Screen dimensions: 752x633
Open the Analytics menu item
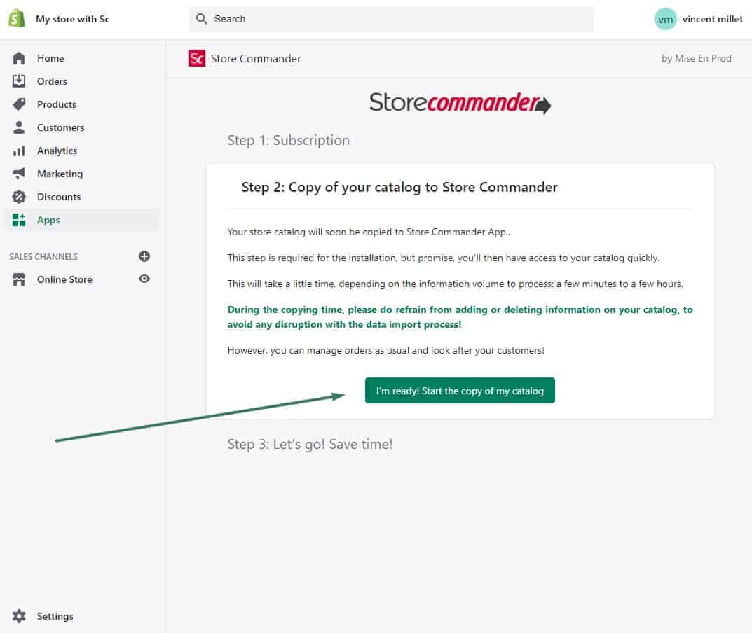(81, 151)
